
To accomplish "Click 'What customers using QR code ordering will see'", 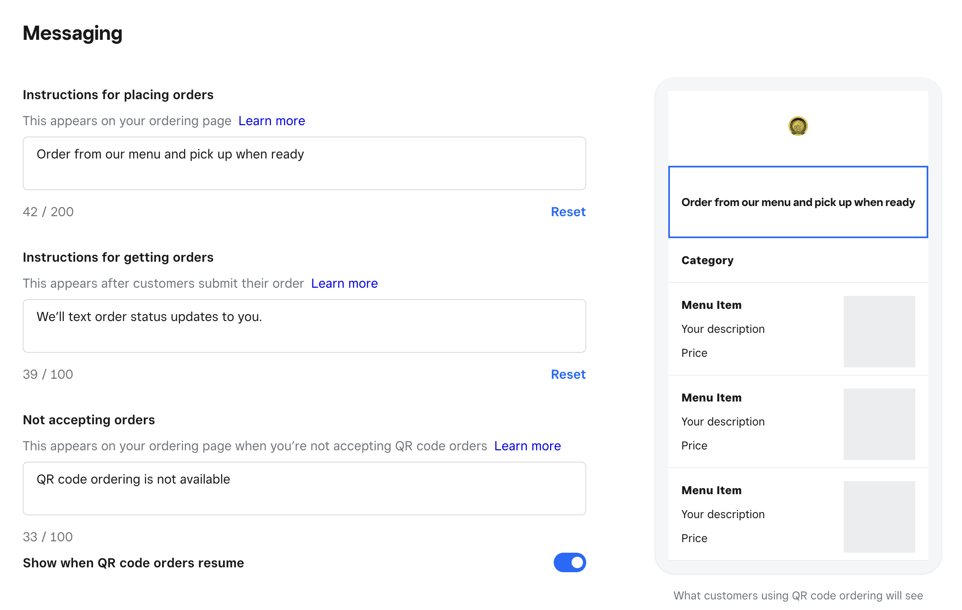I will click(798, 595).
